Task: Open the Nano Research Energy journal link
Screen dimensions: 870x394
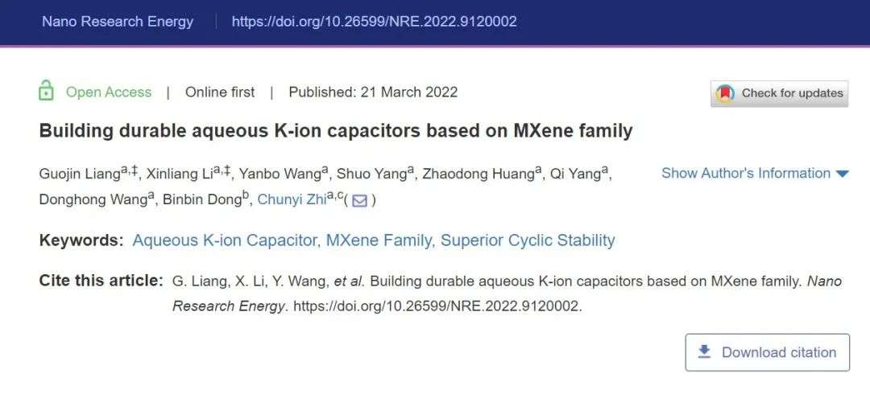Action: coord(118,22)
